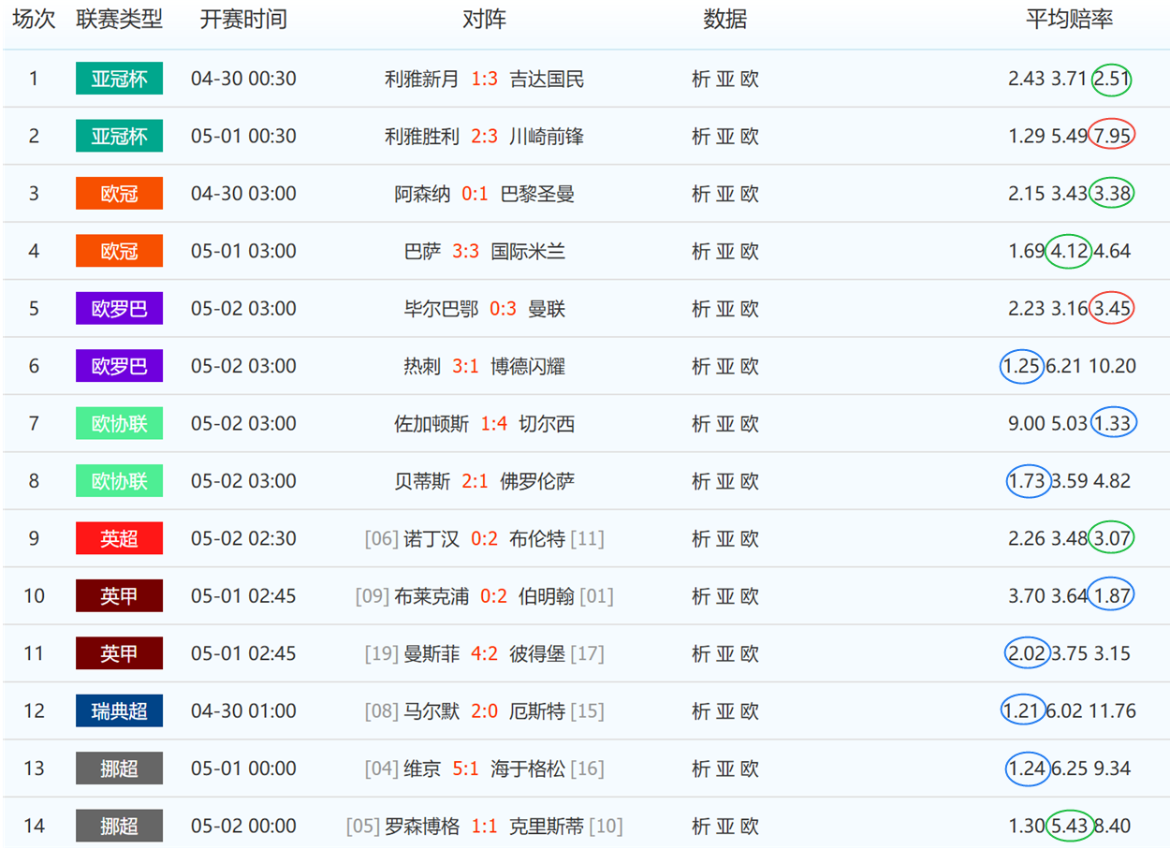Open 亚 data for 利雅胜利 vs 川崎前锋
Viewport: 1170px width, 849px height.
(725, 137)
